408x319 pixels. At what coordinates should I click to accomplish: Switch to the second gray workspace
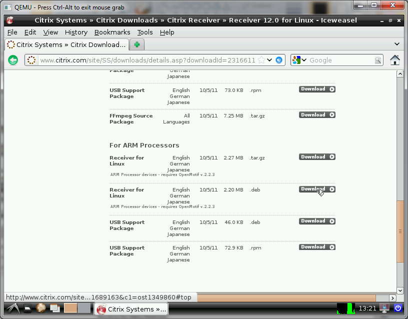coord(84,308)
